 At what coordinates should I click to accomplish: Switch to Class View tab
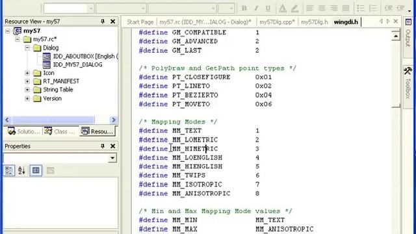pos(60,131)
